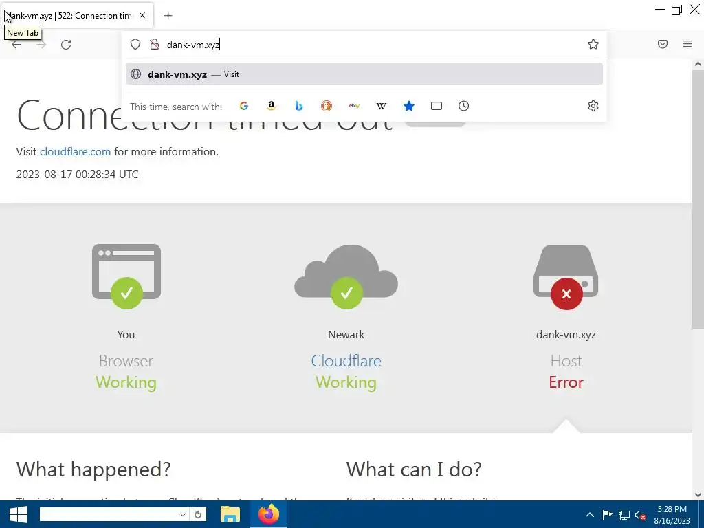Search this time with Bing

click(x=299, y=106)
